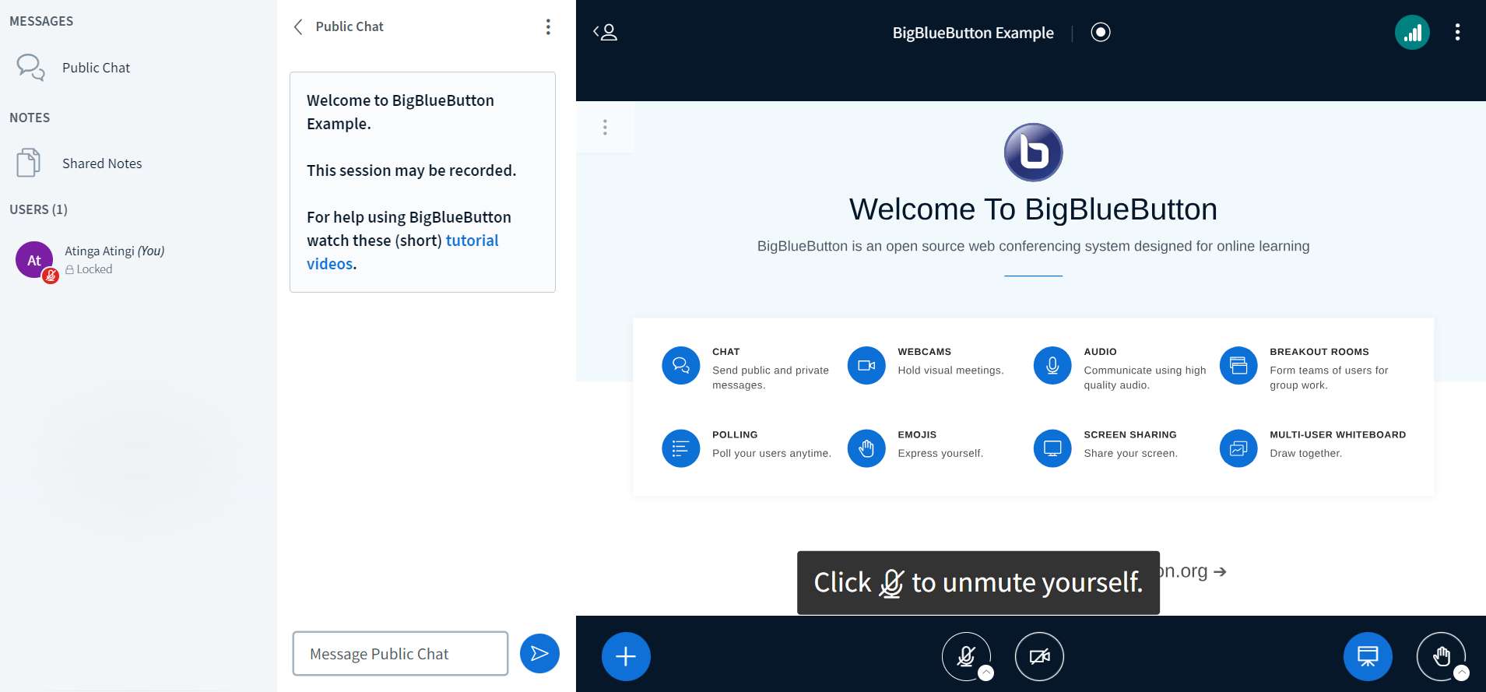Open reactions options arrow
Screen dimensions: 1486x692
tap(1462, 673)
